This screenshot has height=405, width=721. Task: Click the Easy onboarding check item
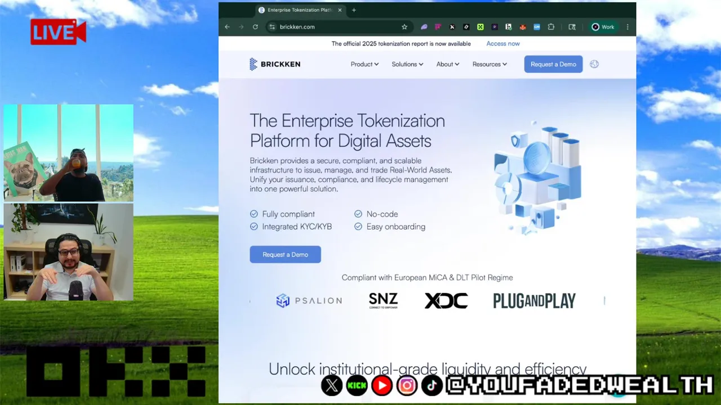[390, 227]
